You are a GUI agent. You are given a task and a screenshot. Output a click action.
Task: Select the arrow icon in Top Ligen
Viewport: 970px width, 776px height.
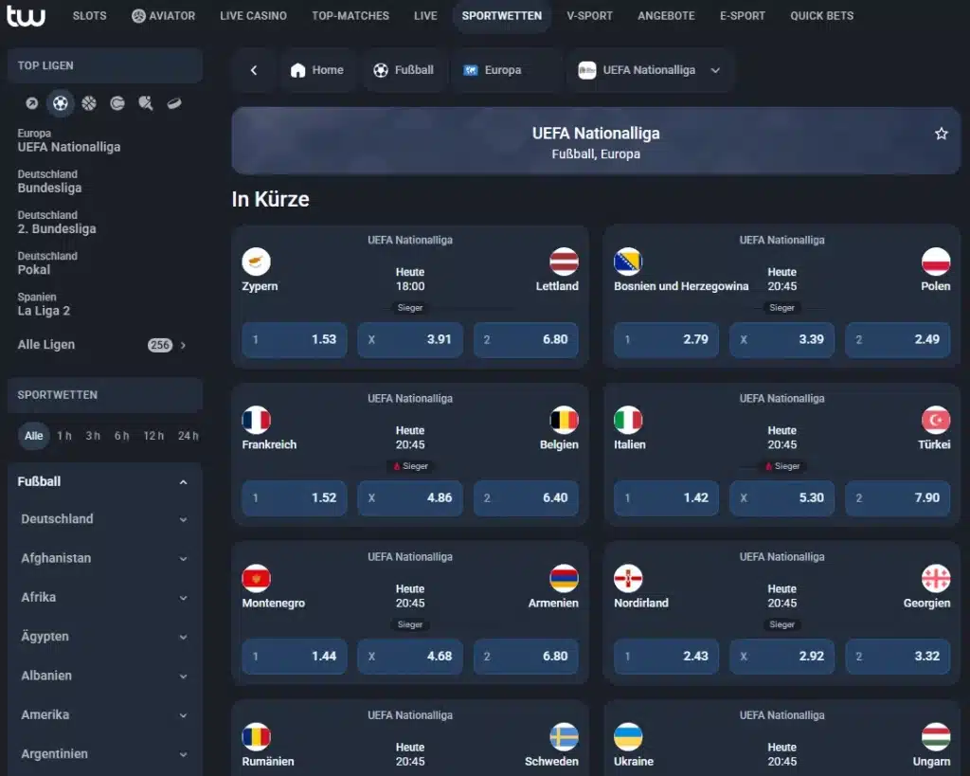click(32, 103)
